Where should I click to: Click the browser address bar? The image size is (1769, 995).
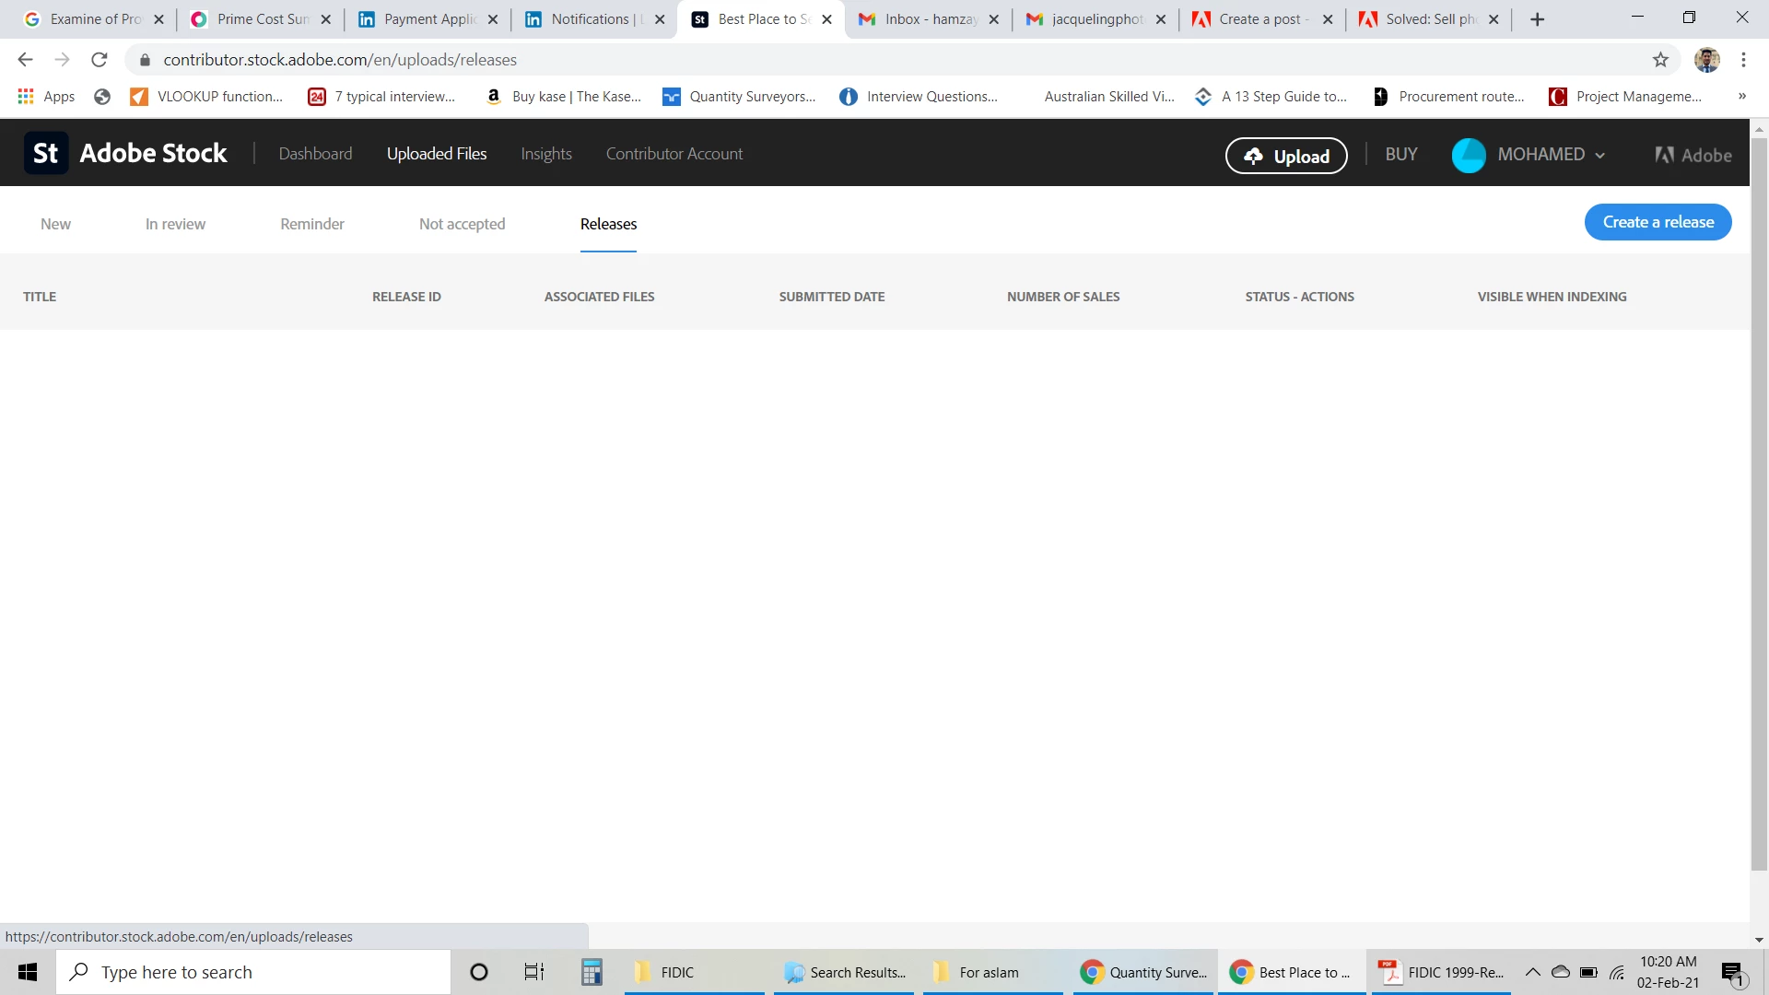pos(829,60)
